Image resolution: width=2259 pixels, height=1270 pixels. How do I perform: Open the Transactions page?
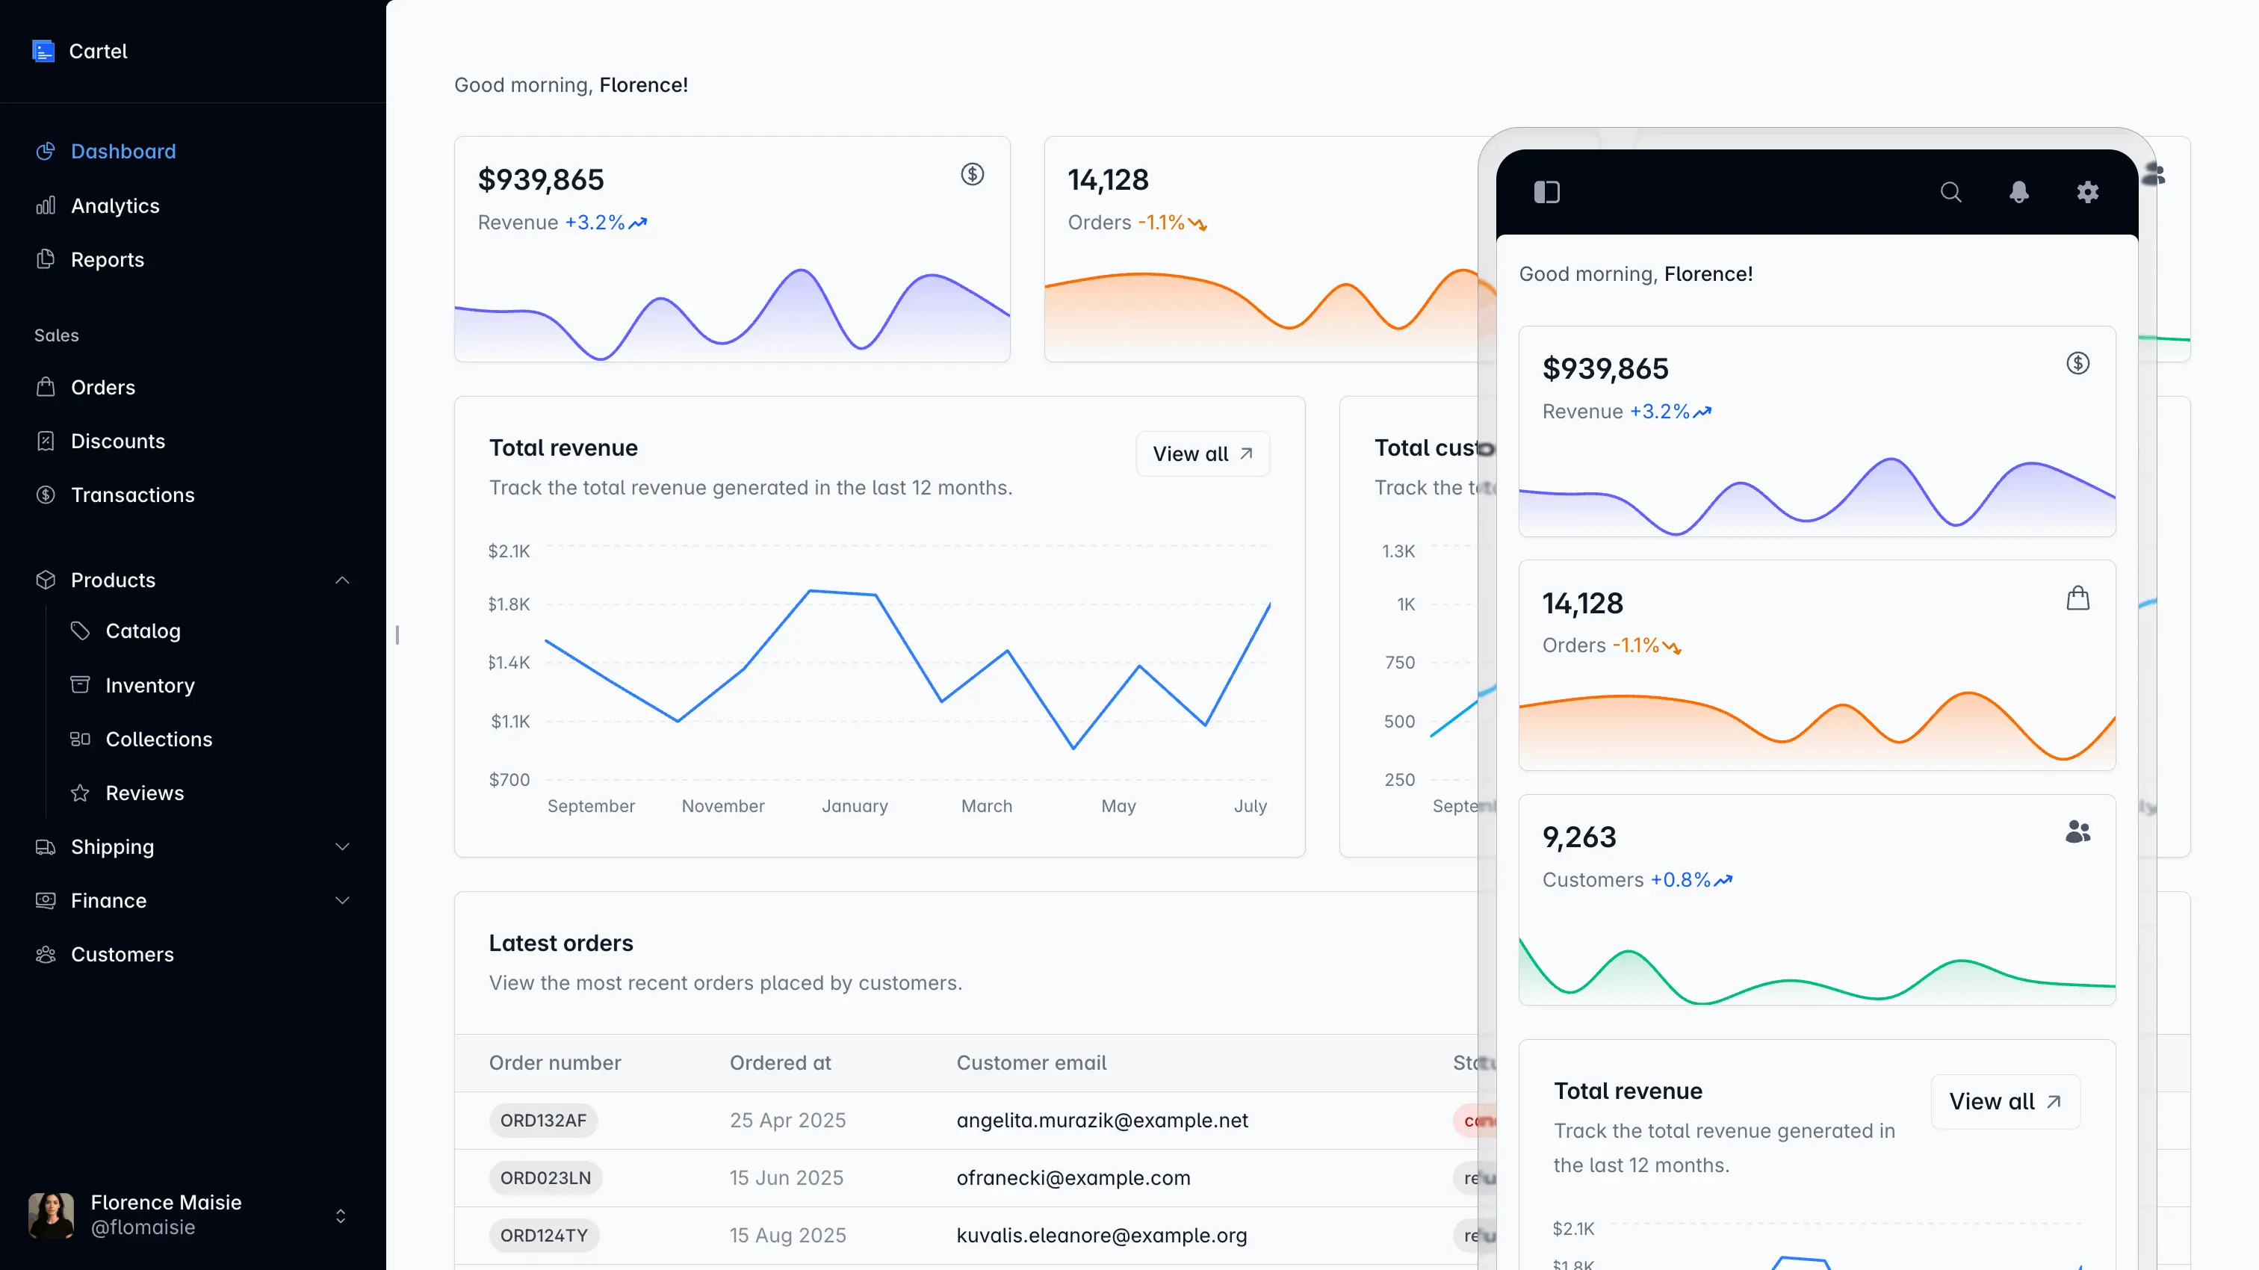132,495
